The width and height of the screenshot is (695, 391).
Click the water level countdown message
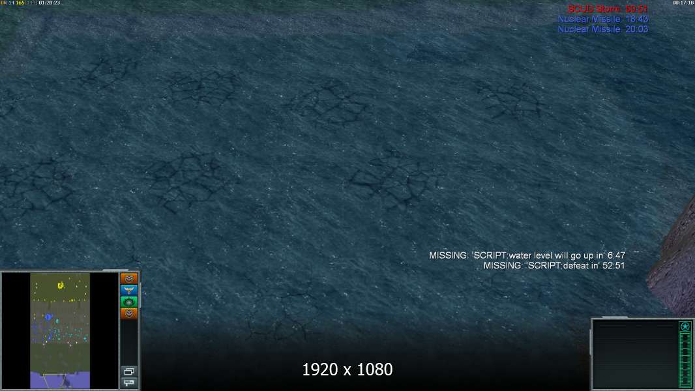527,255
